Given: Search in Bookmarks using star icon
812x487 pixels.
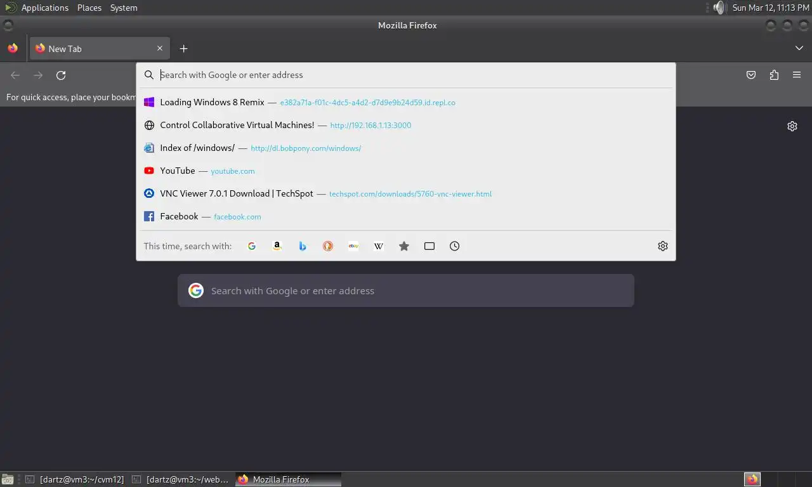Looking at the screenshot, I should click(x=404, y=246).
